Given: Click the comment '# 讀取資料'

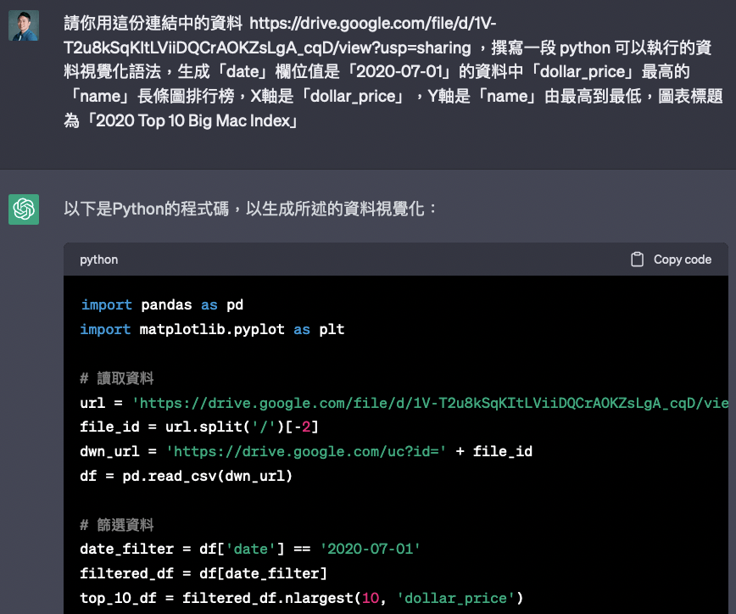Looking at the screenshot, I should coord(117,378).
